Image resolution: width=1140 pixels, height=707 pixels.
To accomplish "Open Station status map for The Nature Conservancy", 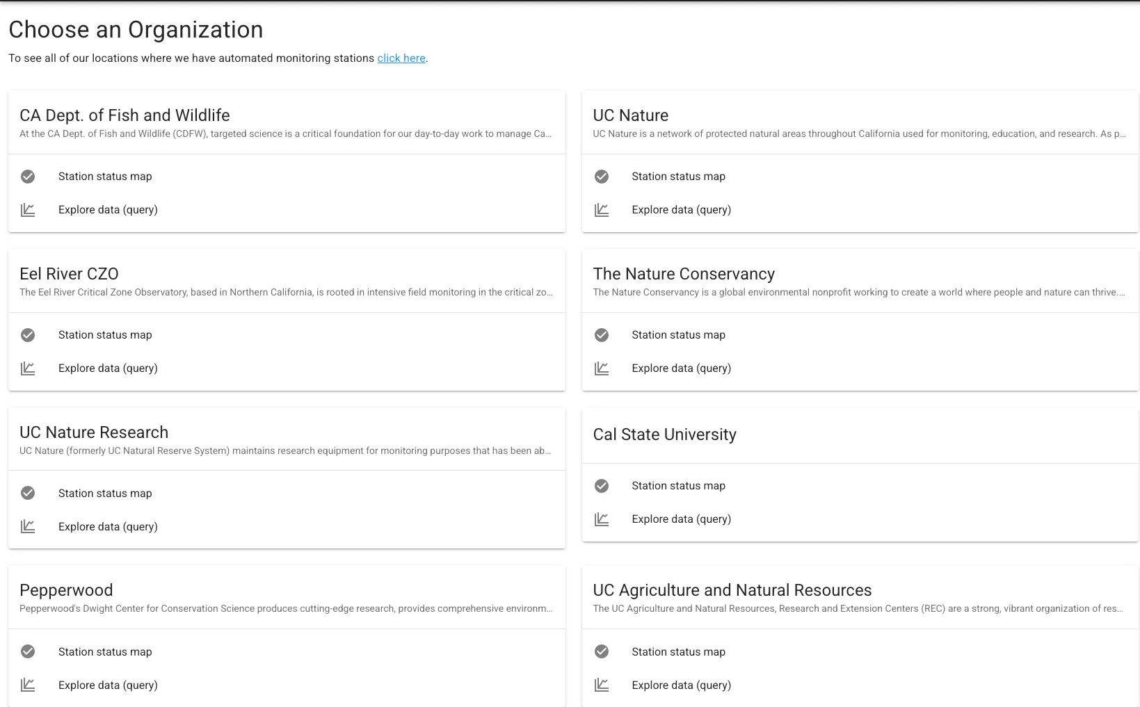I will pos(679,335).
